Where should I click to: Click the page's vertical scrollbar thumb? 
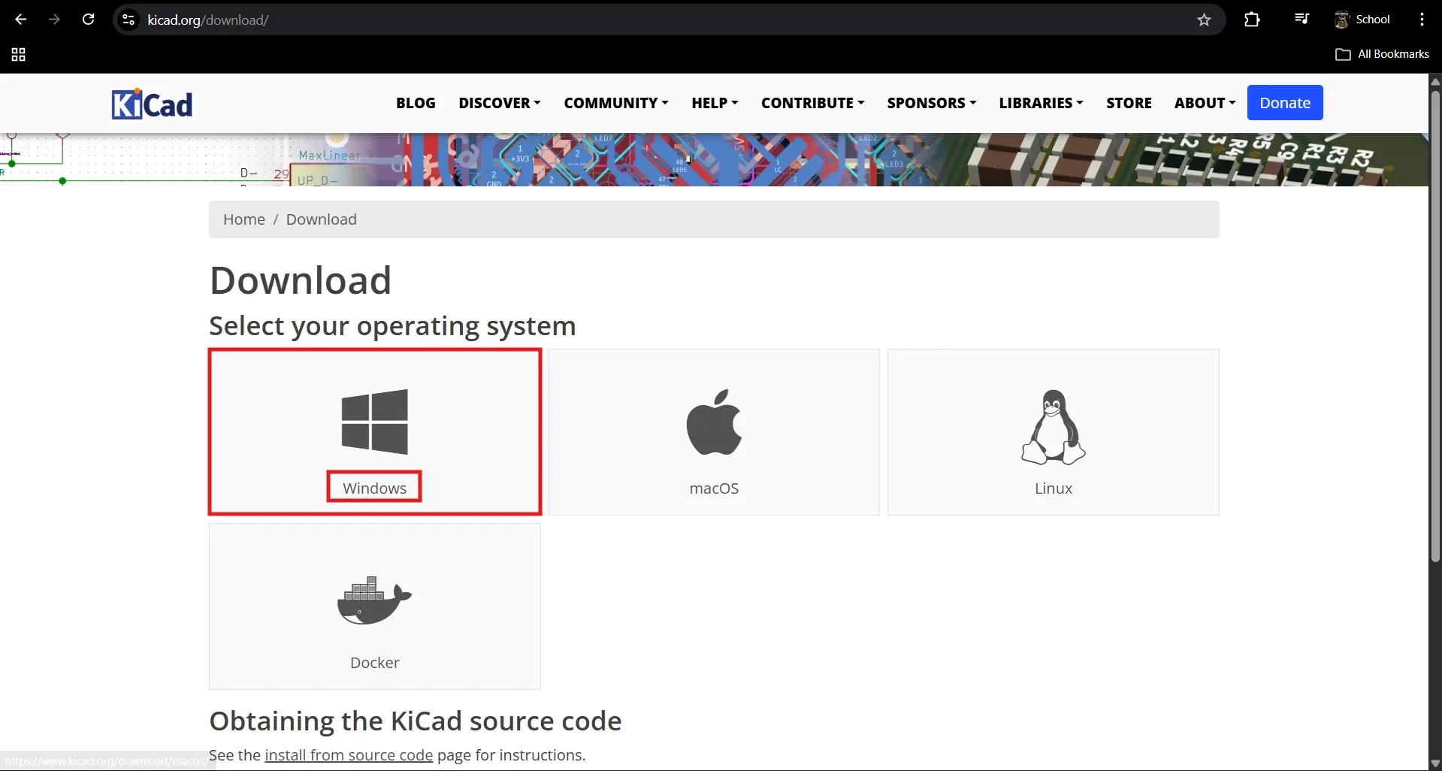tap(1435, 325)
